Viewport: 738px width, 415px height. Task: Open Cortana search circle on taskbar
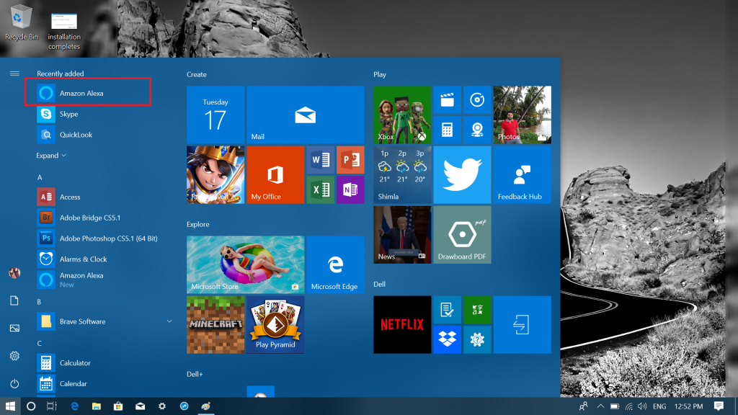pyautogui.click(x=31, y=406)
